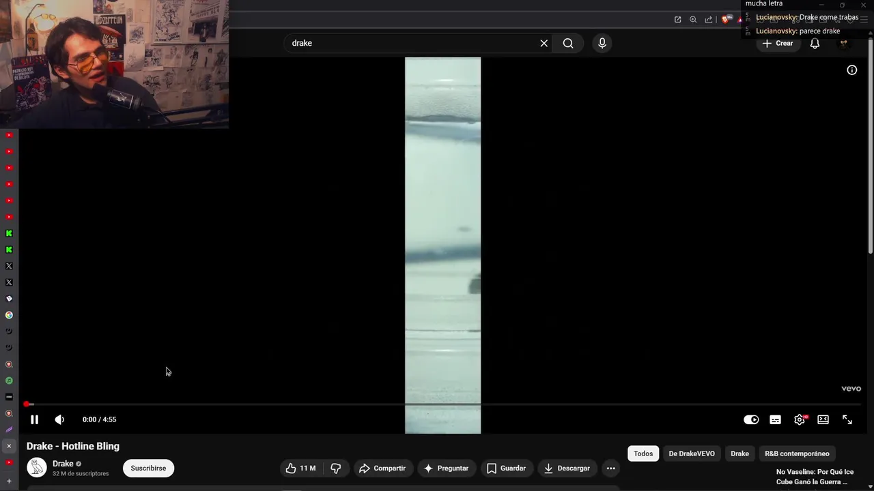Image resolution: width=874 pixels, height=491 pixels.
Task: Start voice search with microphone icon
Action: [x=602, y=43]
